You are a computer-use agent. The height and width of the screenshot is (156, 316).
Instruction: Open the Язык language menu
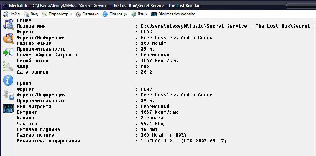click(139, 14)
